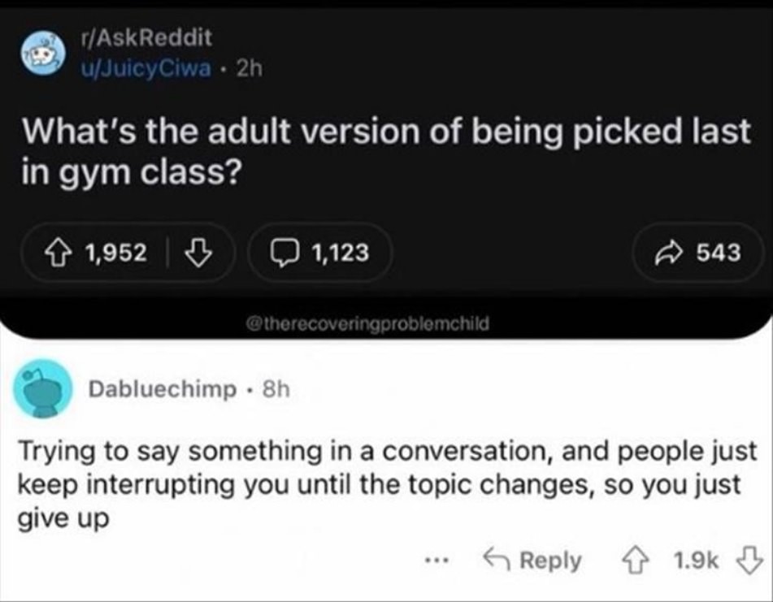Select the comment text about interrupting
The image size is (773, 602).
point(385,484)
